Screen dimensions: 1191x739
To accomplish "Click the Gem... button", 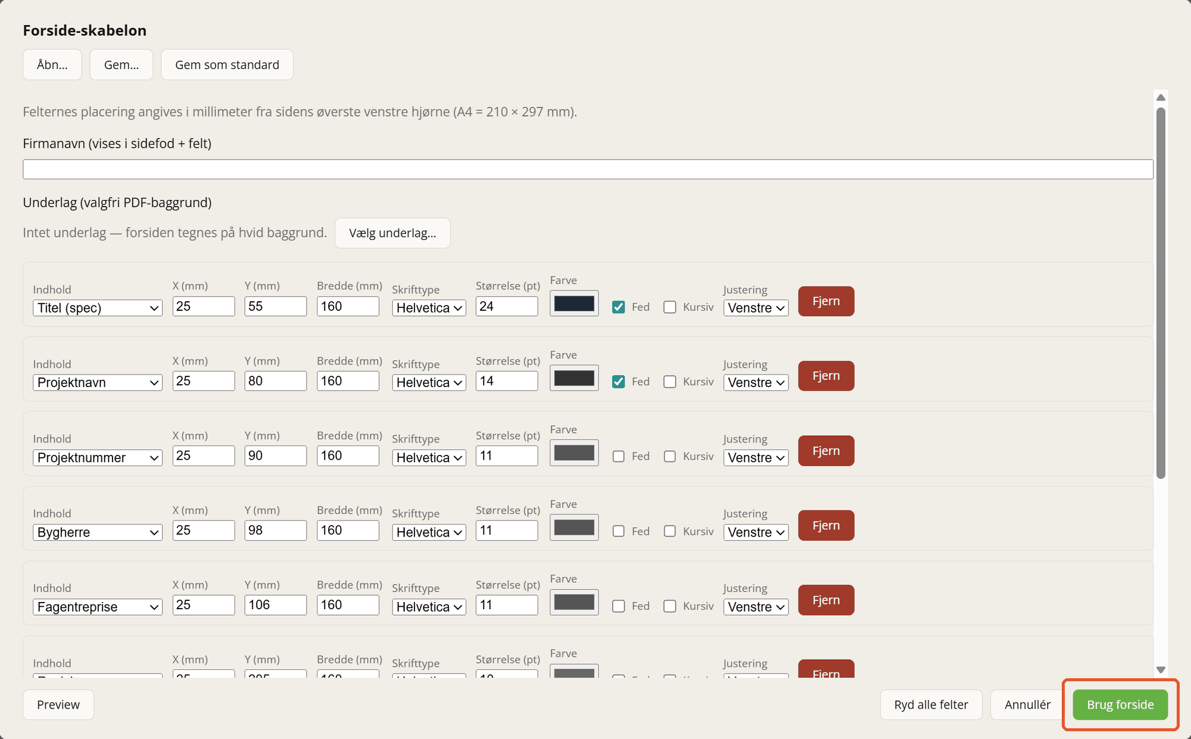I will [x=121, y=64].
